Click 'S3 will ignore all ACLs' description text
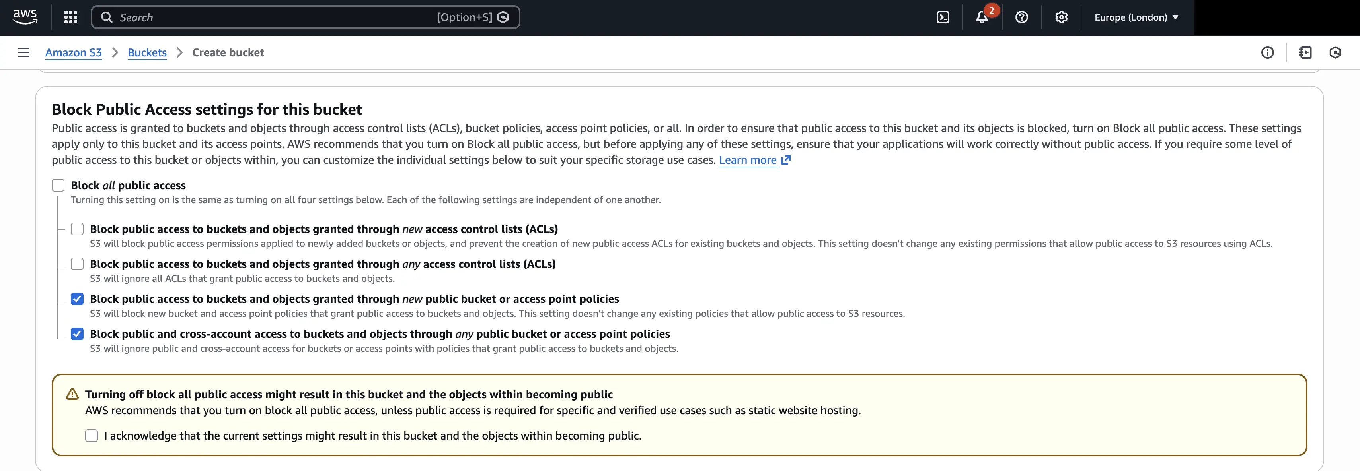The image size is (1360, 471). coord(242,279)
